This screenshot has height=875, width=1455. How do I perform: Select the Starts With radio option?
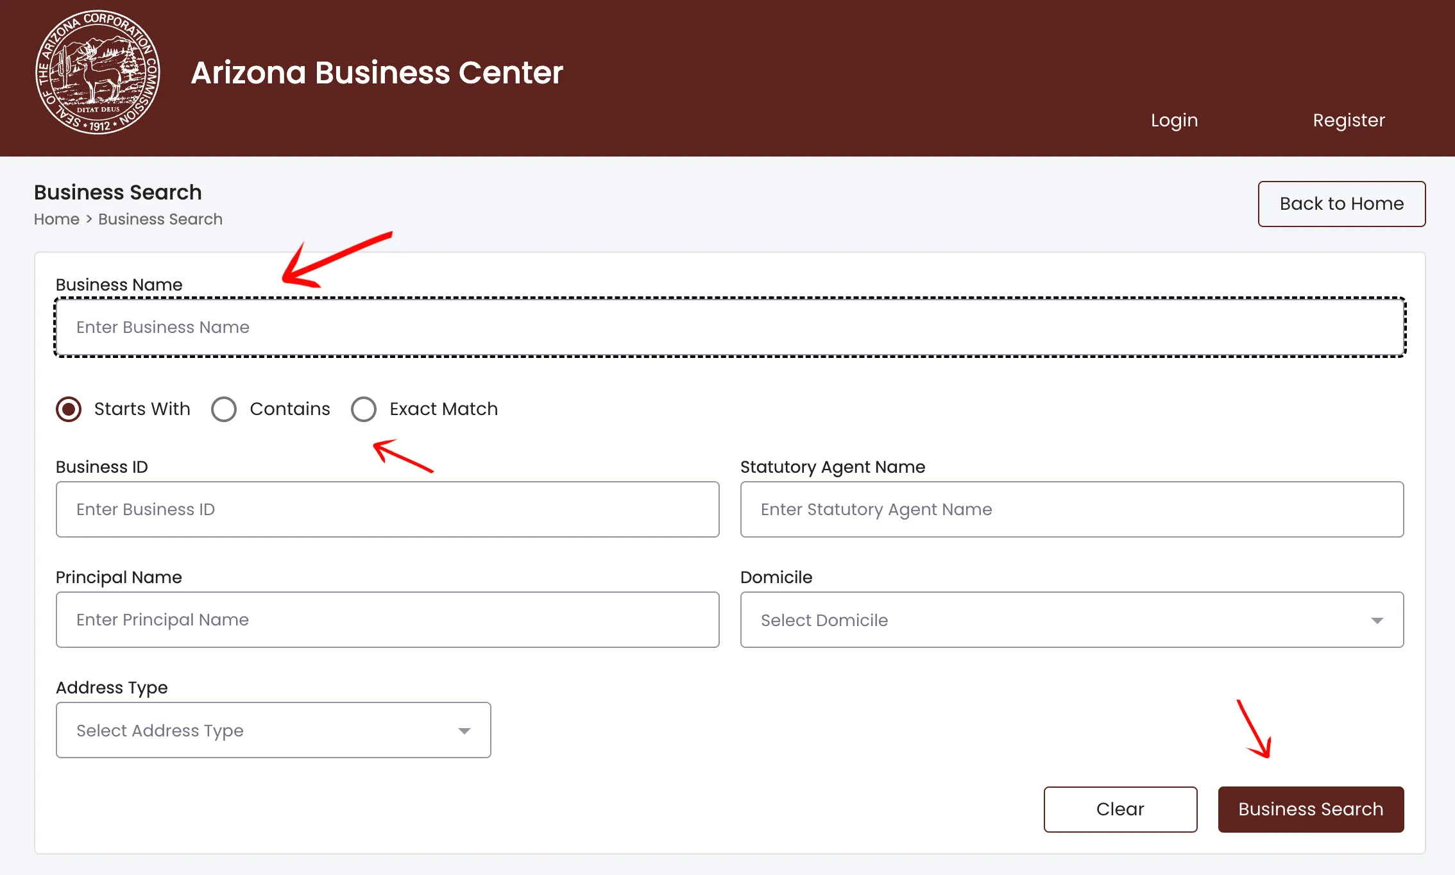(69, 409)
